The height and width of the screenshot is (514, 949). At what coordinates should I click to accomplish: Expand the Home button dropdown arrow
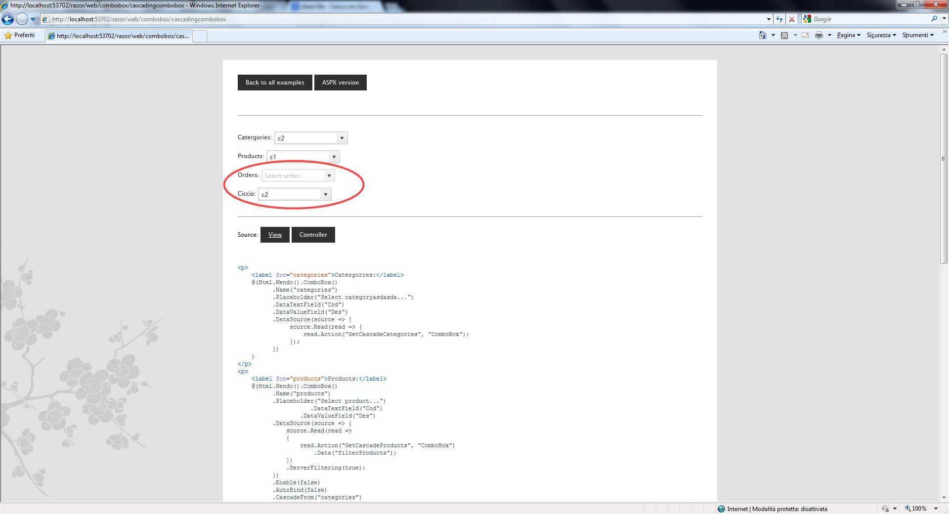click(773, 35)
